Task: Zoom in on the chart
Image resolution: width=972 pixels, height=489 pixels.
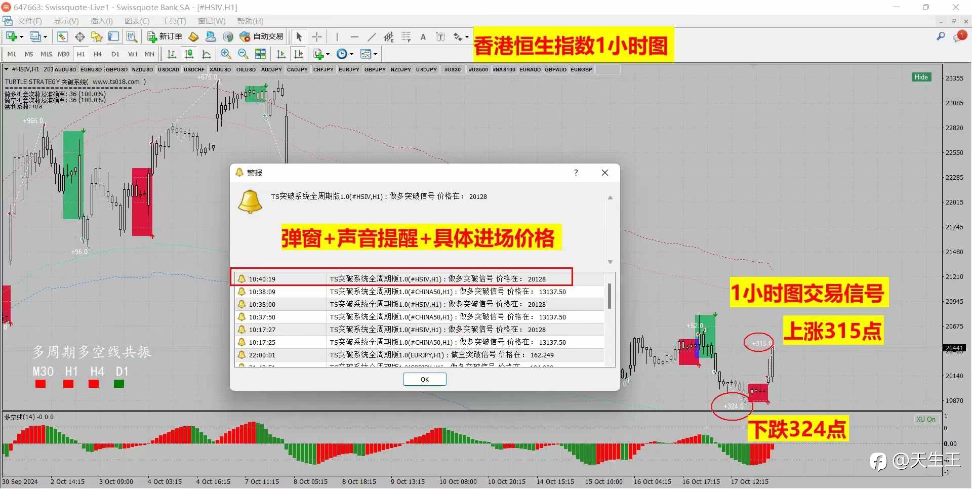Action: (226, 54)
